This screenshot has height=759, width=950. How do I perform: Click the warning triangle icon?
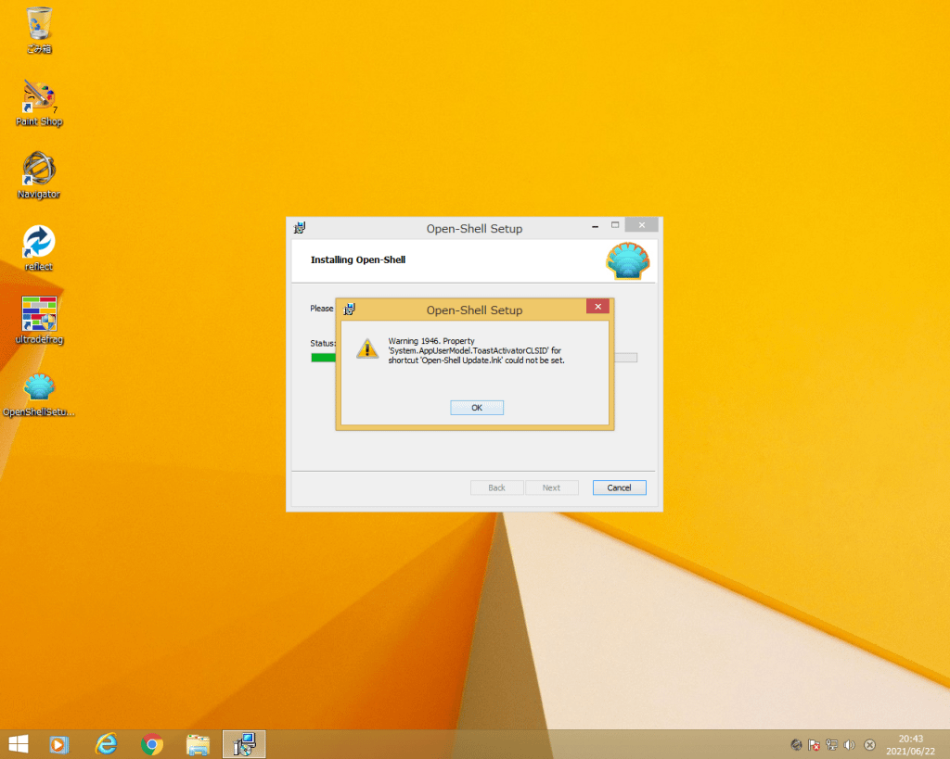click(366, 348)
